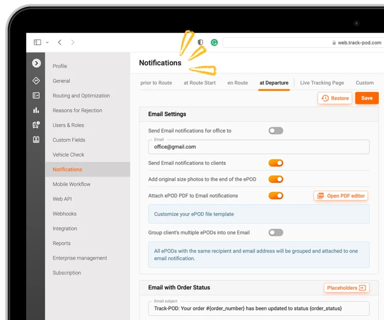Image resolution: width=384 pixels, height=320 pixels.
Task: Open the Placeholders button
Action: [346, 288]
